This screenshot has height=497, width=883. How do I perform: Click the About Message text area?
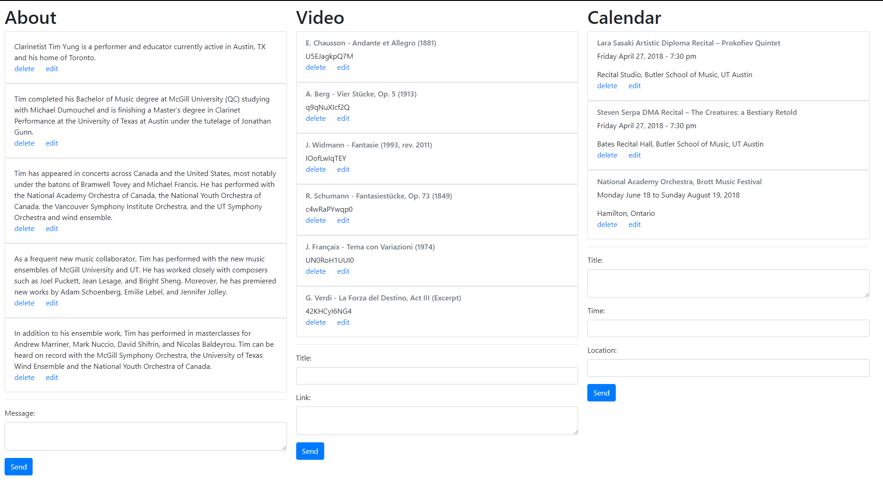[x=145, y=436]
